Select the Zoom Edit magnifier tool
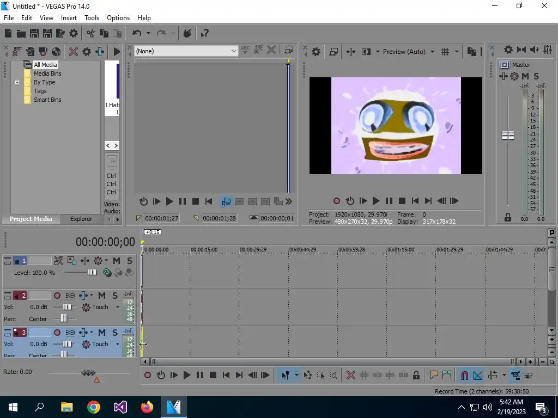558x418 pixels. [333, 375]
